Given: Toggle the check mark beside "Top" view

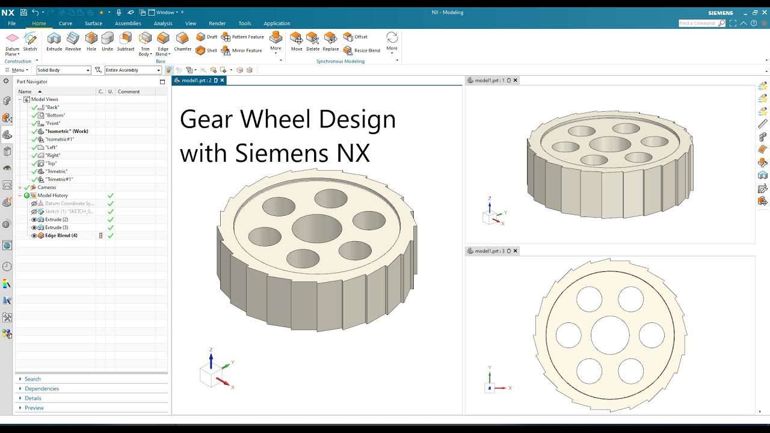Looking at the screenshot, I should pos(34,164).
